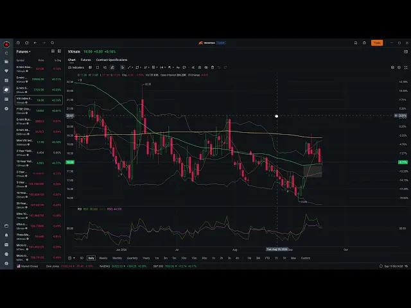Click the Market Closed status
This screenshot has width=411, height=308.
coord(28,266)
